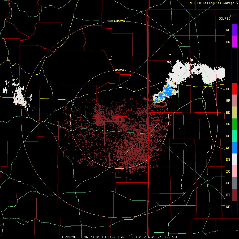Select the BD big drops swatch
239x239 pixels.
[x=234, y=113]
